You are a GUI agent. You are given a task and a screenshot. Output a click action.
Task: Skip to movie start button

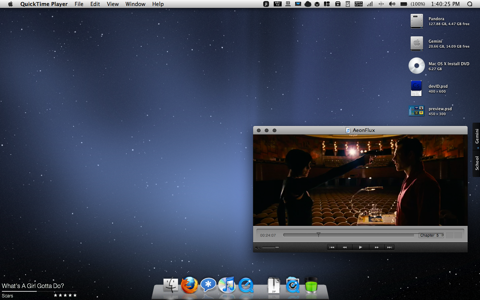[332, 247]
